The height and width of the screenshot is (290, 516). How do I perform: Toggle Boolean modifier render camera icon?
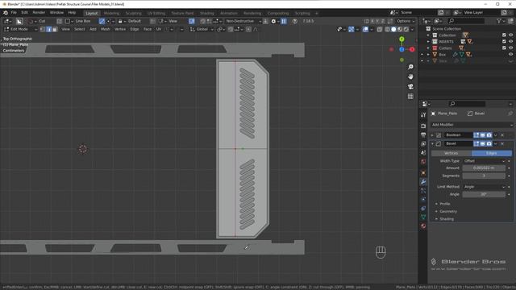(489, 135)
